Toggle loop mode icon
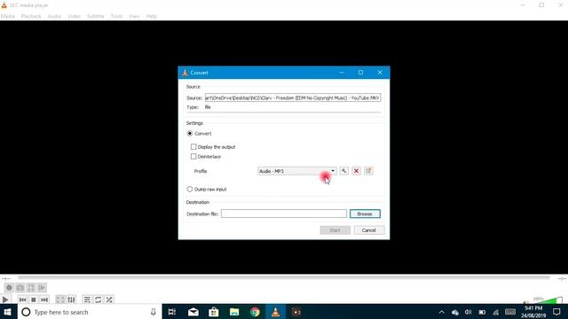The width and height of the screenshot is (568, 319). (99, 300)
